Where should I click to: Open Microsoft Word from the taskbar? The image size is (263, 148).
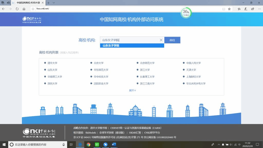[114, 145]
